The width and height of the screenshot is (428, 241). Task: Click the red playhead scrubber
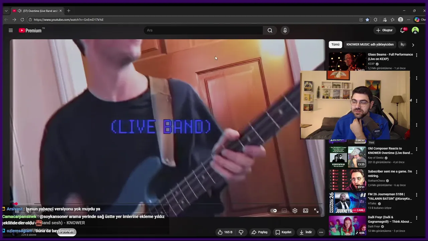15,204
